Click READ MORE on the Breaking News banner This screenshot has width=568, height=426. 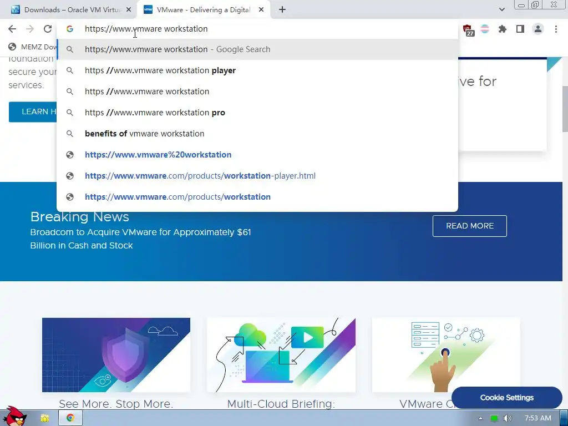pyautogui.click(x=469, y=226)
